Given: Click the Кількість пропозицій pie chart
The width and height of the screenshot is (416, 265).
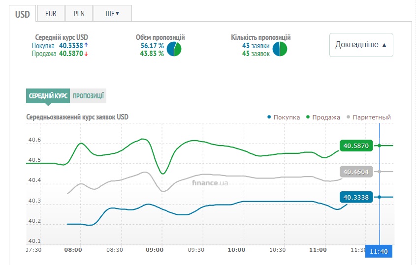Looking at the screenshot, I should coord(280,49).
